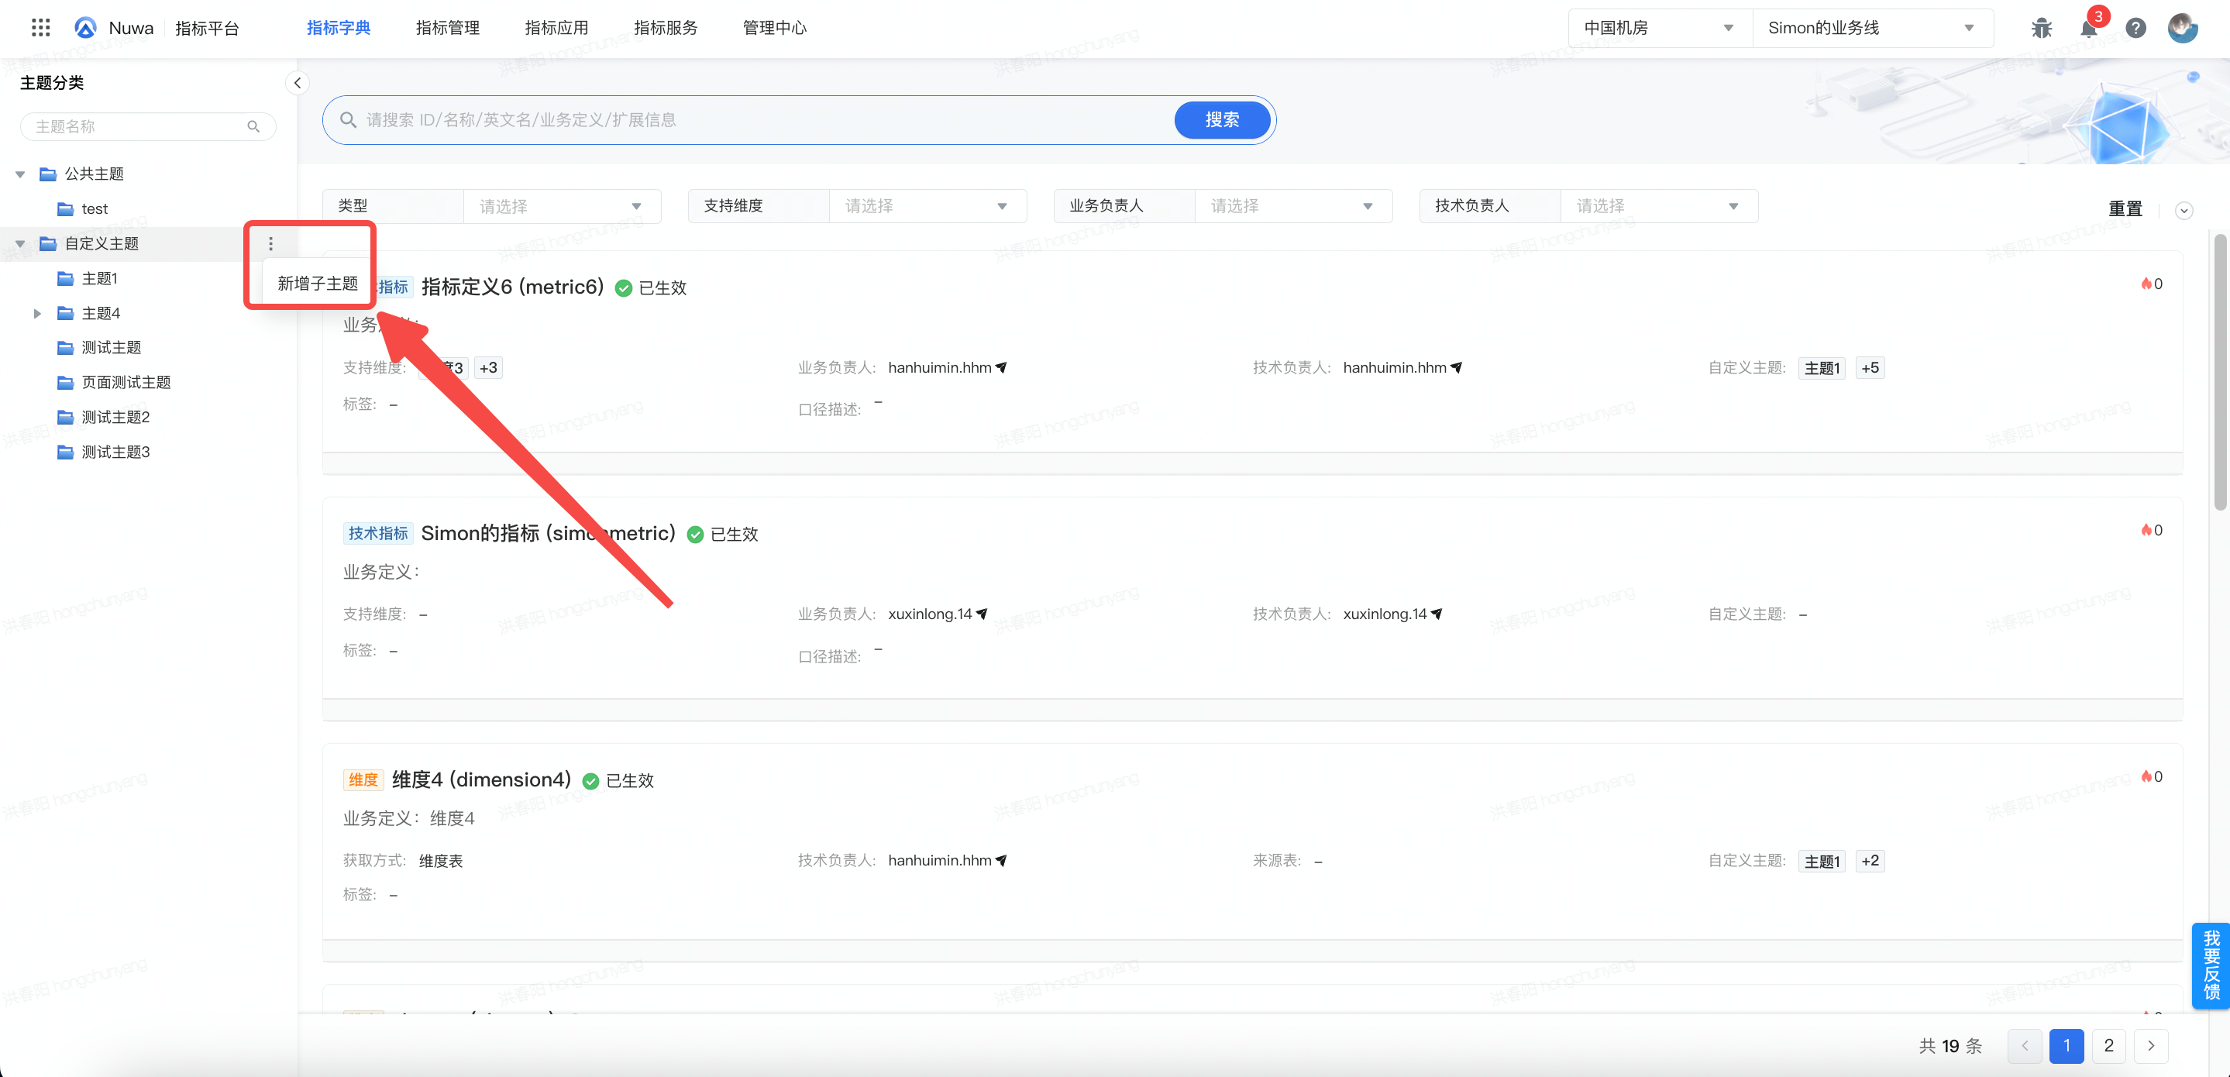Go to next page arrow
2230x1077 pixels.
[2151, 1046]
